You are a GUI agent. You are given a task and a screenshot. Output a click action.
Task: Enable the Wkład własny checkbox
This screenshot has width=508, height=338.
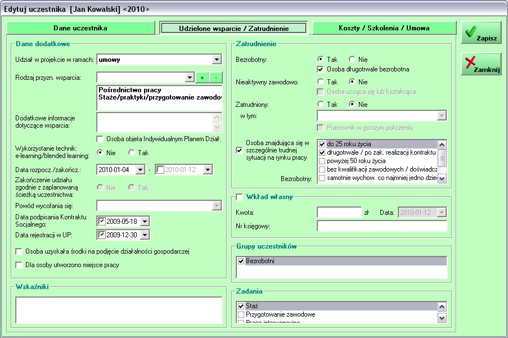click(x=239, y=197)
